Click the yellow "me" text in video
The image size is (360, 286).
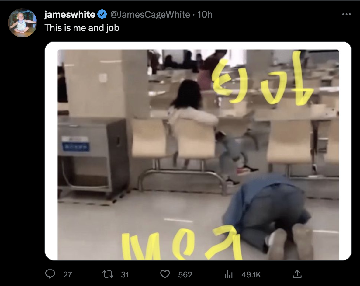click(182, 243)
